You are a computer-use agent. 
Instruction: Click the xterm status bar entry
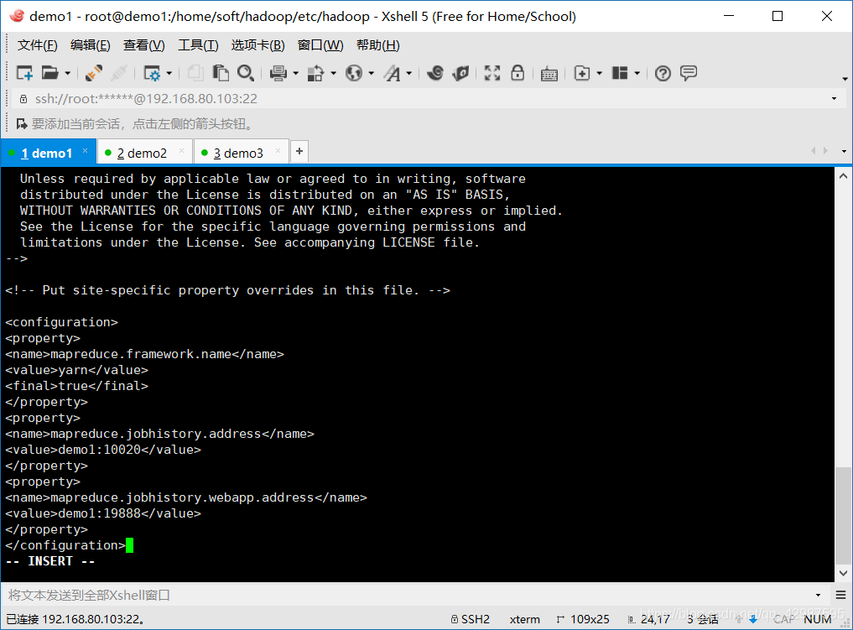[x=525, y=619]
